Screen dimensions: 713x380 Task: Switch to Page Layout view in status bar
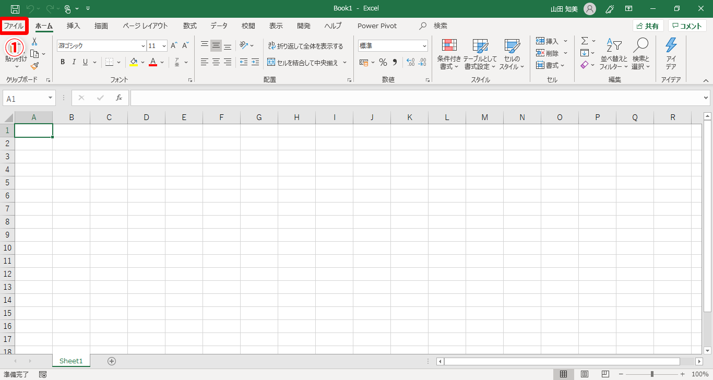585,374
